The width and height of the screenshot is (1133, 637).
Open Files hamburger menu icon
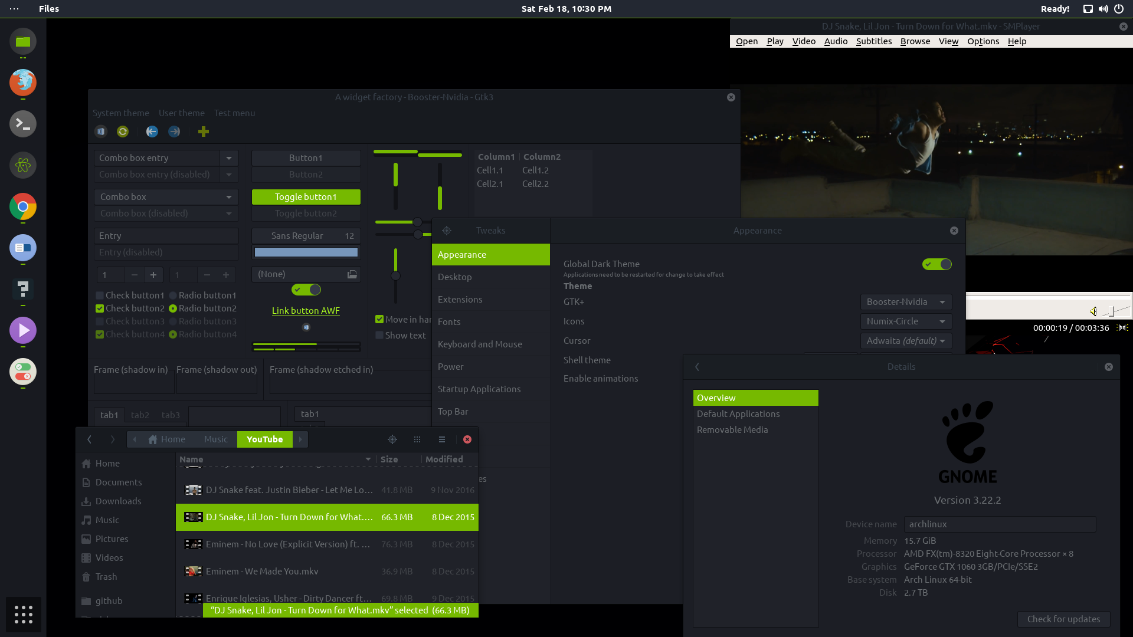442,439
